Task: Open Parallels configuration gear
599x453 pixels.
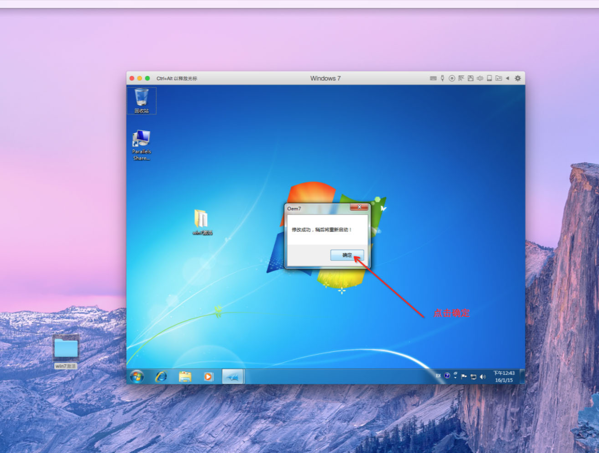Action: coord(517,78)
